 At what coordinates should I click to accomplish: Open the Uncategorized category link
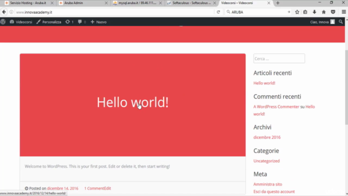[266, 161]
